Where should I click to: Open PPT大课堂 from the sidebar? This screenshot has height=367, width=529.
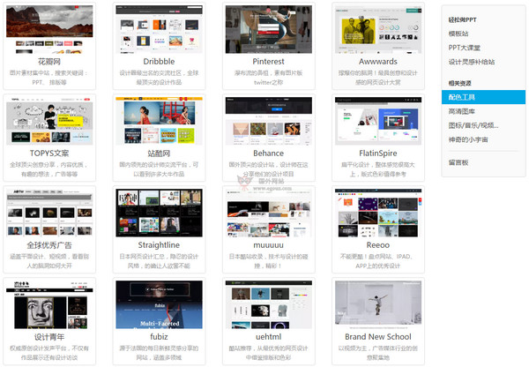(x=466, y=48)
